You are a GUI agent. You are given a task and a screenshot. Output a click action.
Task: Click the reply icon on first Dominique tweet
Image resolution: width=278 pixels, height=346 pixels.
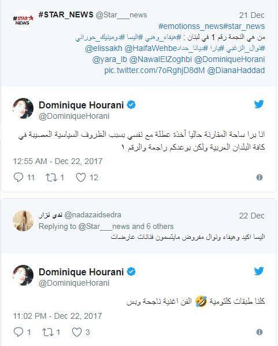tap(18, 177)
